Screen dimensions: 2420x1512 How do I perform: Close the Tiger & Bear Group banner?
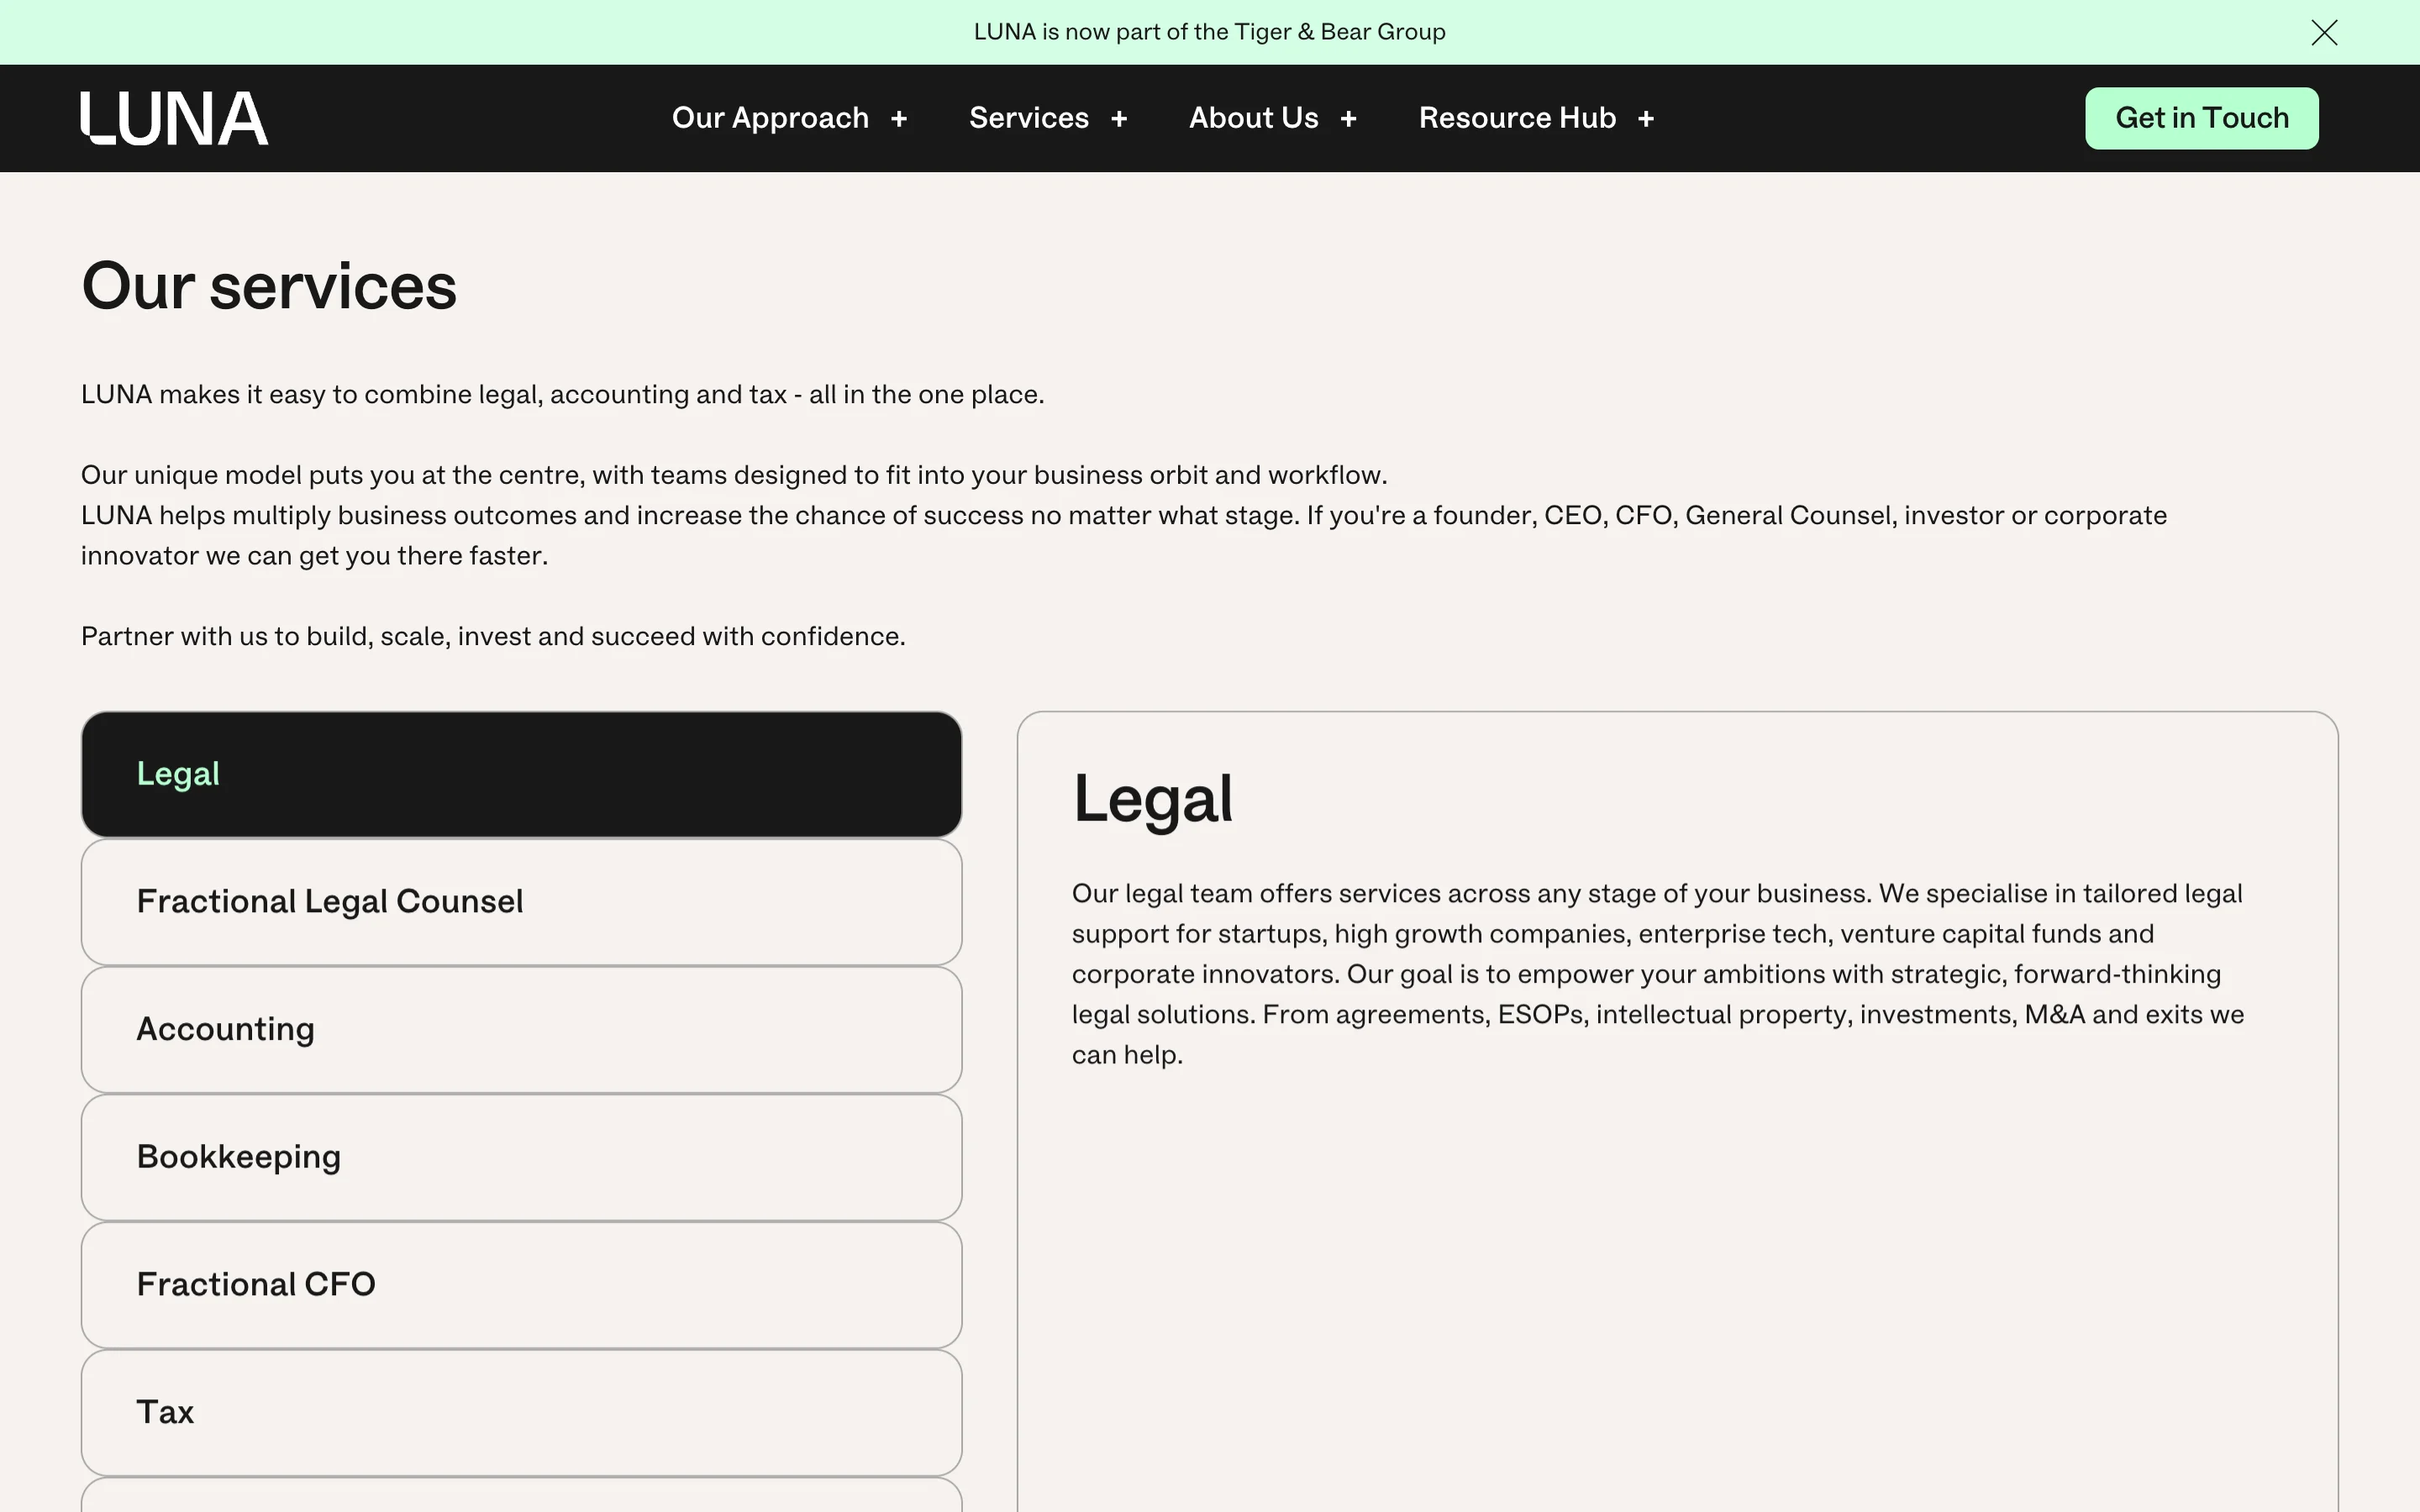click(x=2324, y=33)
